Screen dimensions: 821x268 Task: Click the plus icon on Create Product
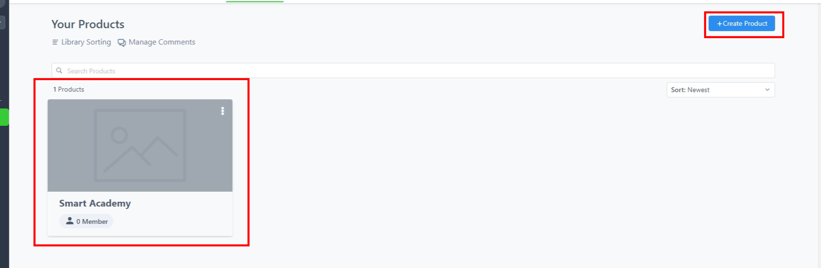[x=719, y=24]
